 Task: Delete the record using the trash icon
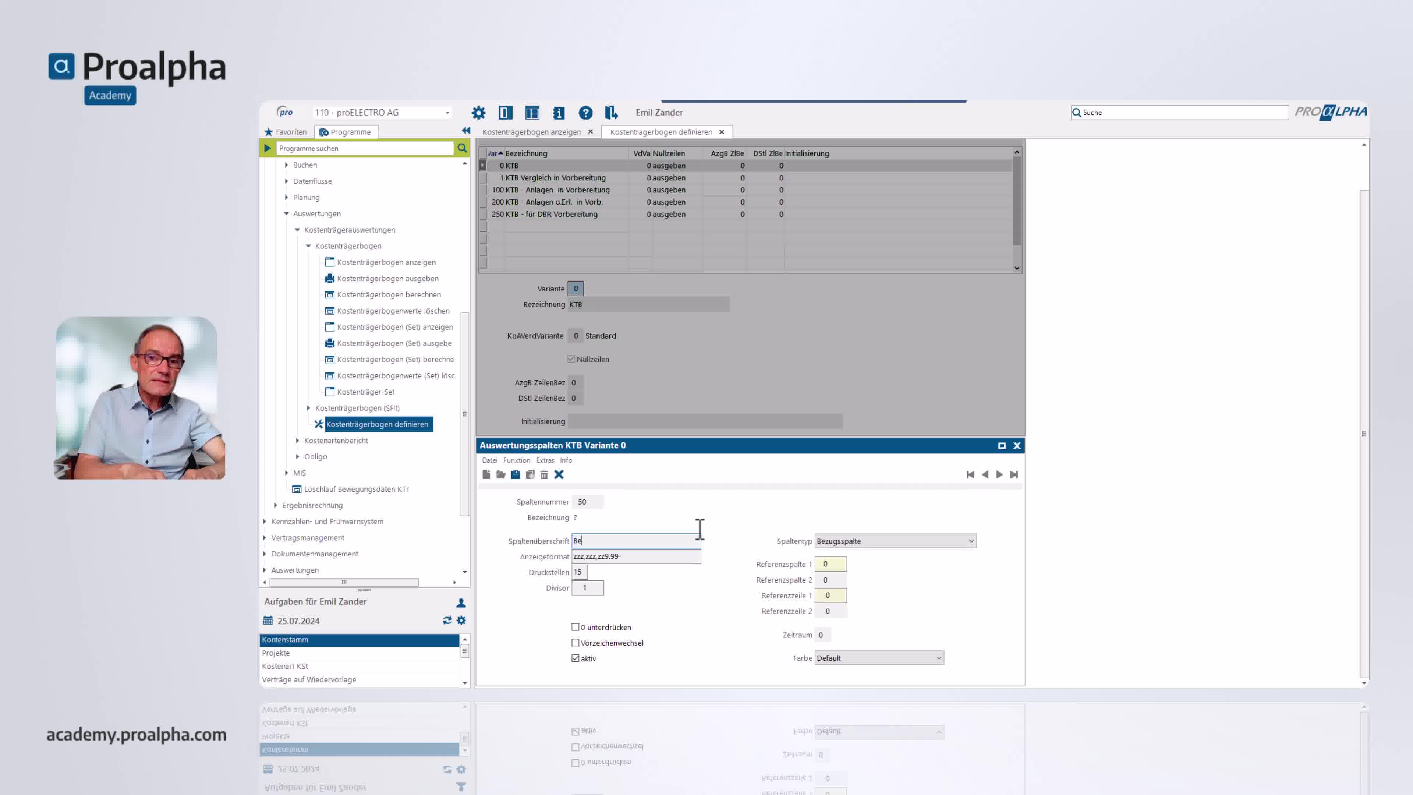pos(544,474)
